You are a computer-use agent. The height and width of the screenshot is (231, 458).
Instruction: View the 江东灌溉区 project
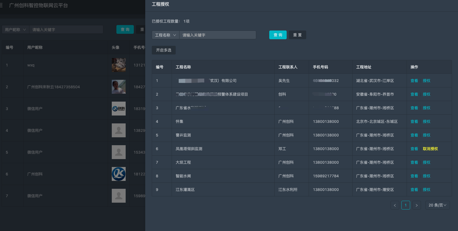pyautogui.click(x=414, y=190)
